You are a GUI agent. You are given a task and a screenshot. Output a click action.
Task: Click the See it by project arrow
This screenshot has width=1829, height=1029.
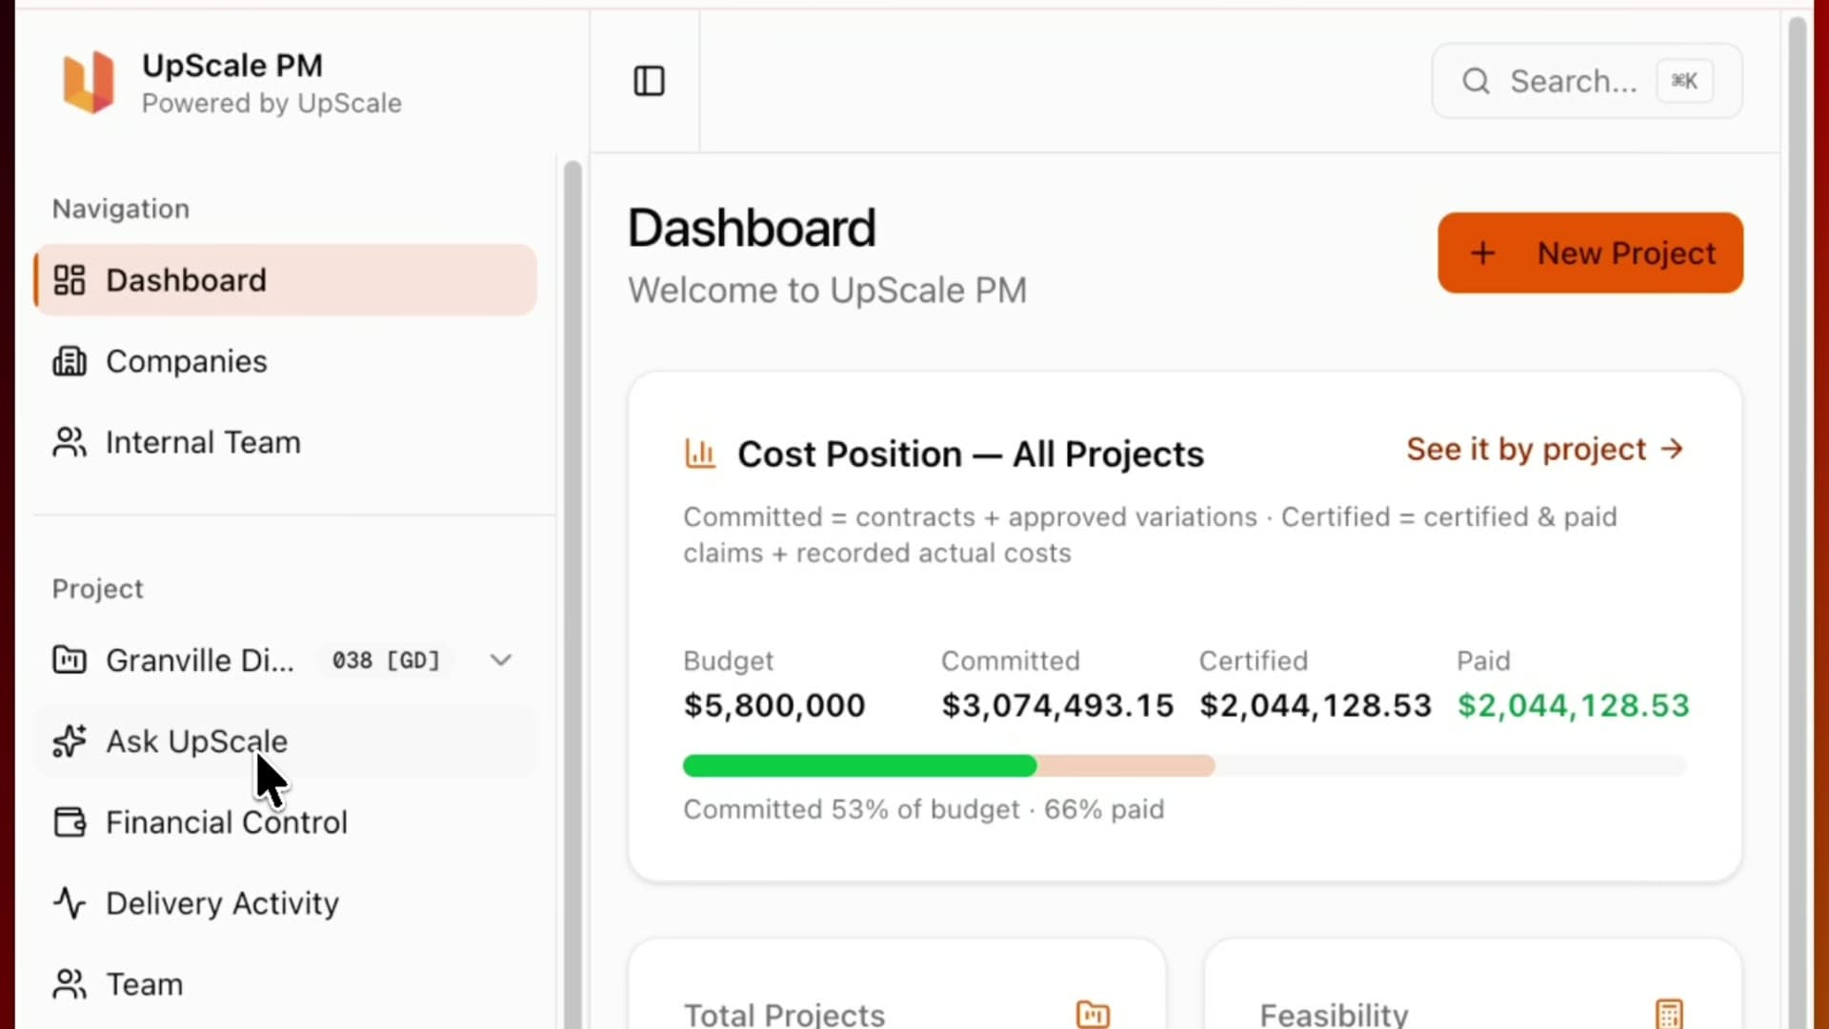coord(1672,449)
